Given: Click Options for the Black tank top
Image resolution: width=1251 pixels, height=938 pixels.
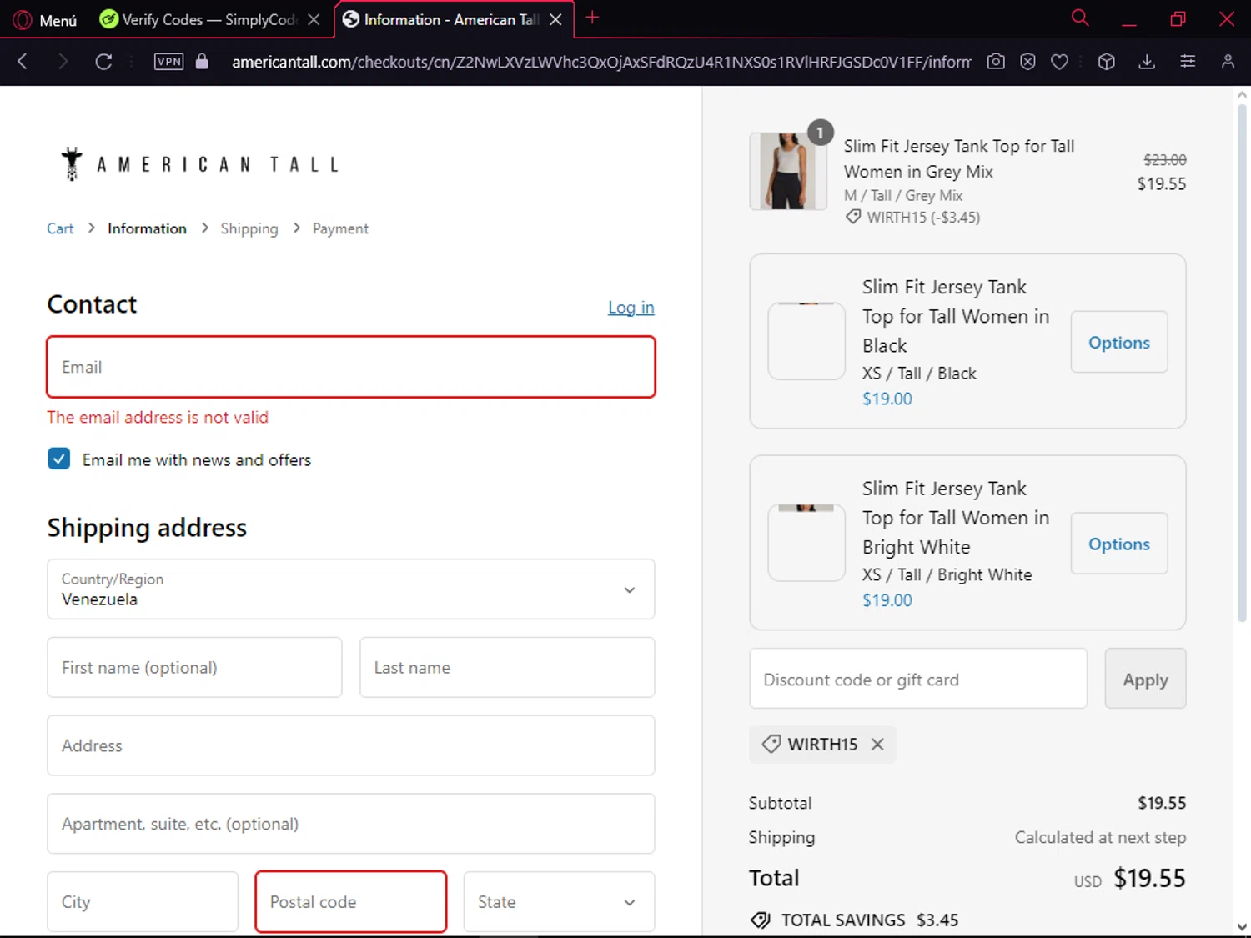Looking at the screenshot, I should pyautogui.click(x=1119, y=342).
